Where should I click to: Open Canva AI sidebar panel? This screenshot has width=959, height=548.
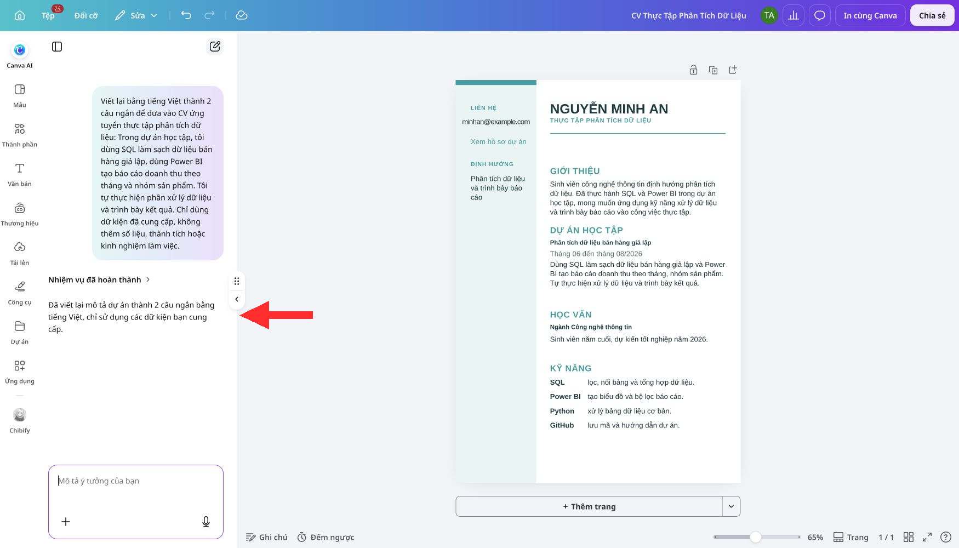(x=20, y=55)
